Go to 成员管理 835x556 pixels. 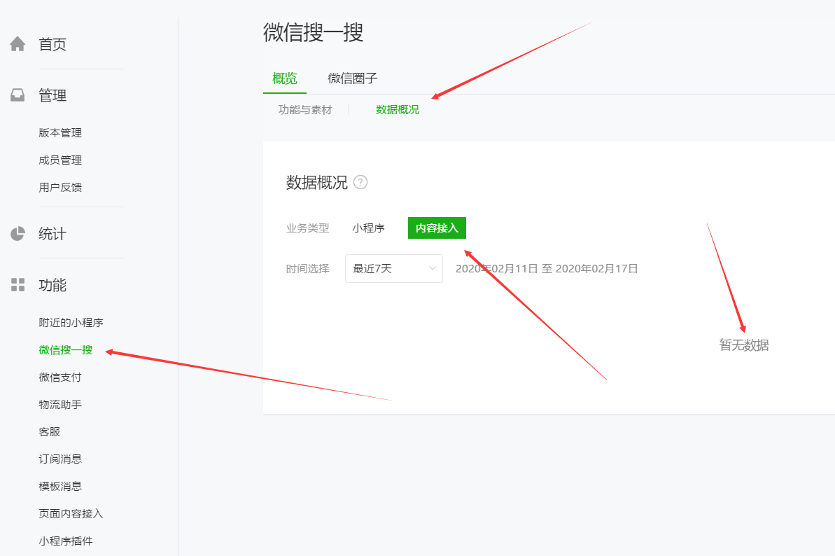(x=60, y=160)
